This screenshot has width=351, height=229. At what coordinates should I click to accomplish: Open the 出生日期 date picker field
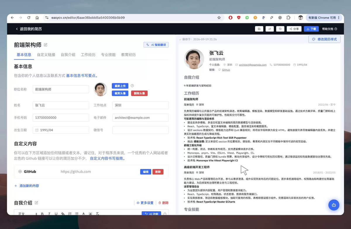(61, 130)
